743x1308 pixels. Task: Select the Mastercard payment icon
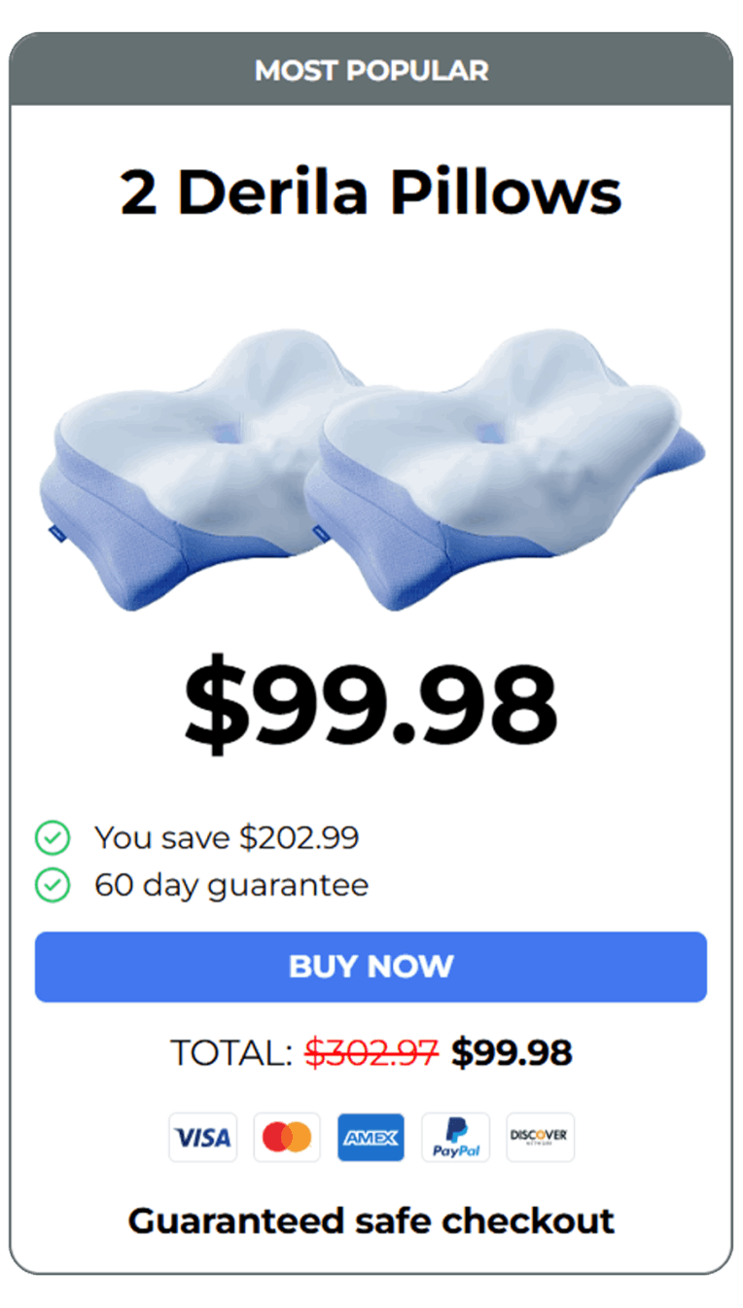(287, 1137)
